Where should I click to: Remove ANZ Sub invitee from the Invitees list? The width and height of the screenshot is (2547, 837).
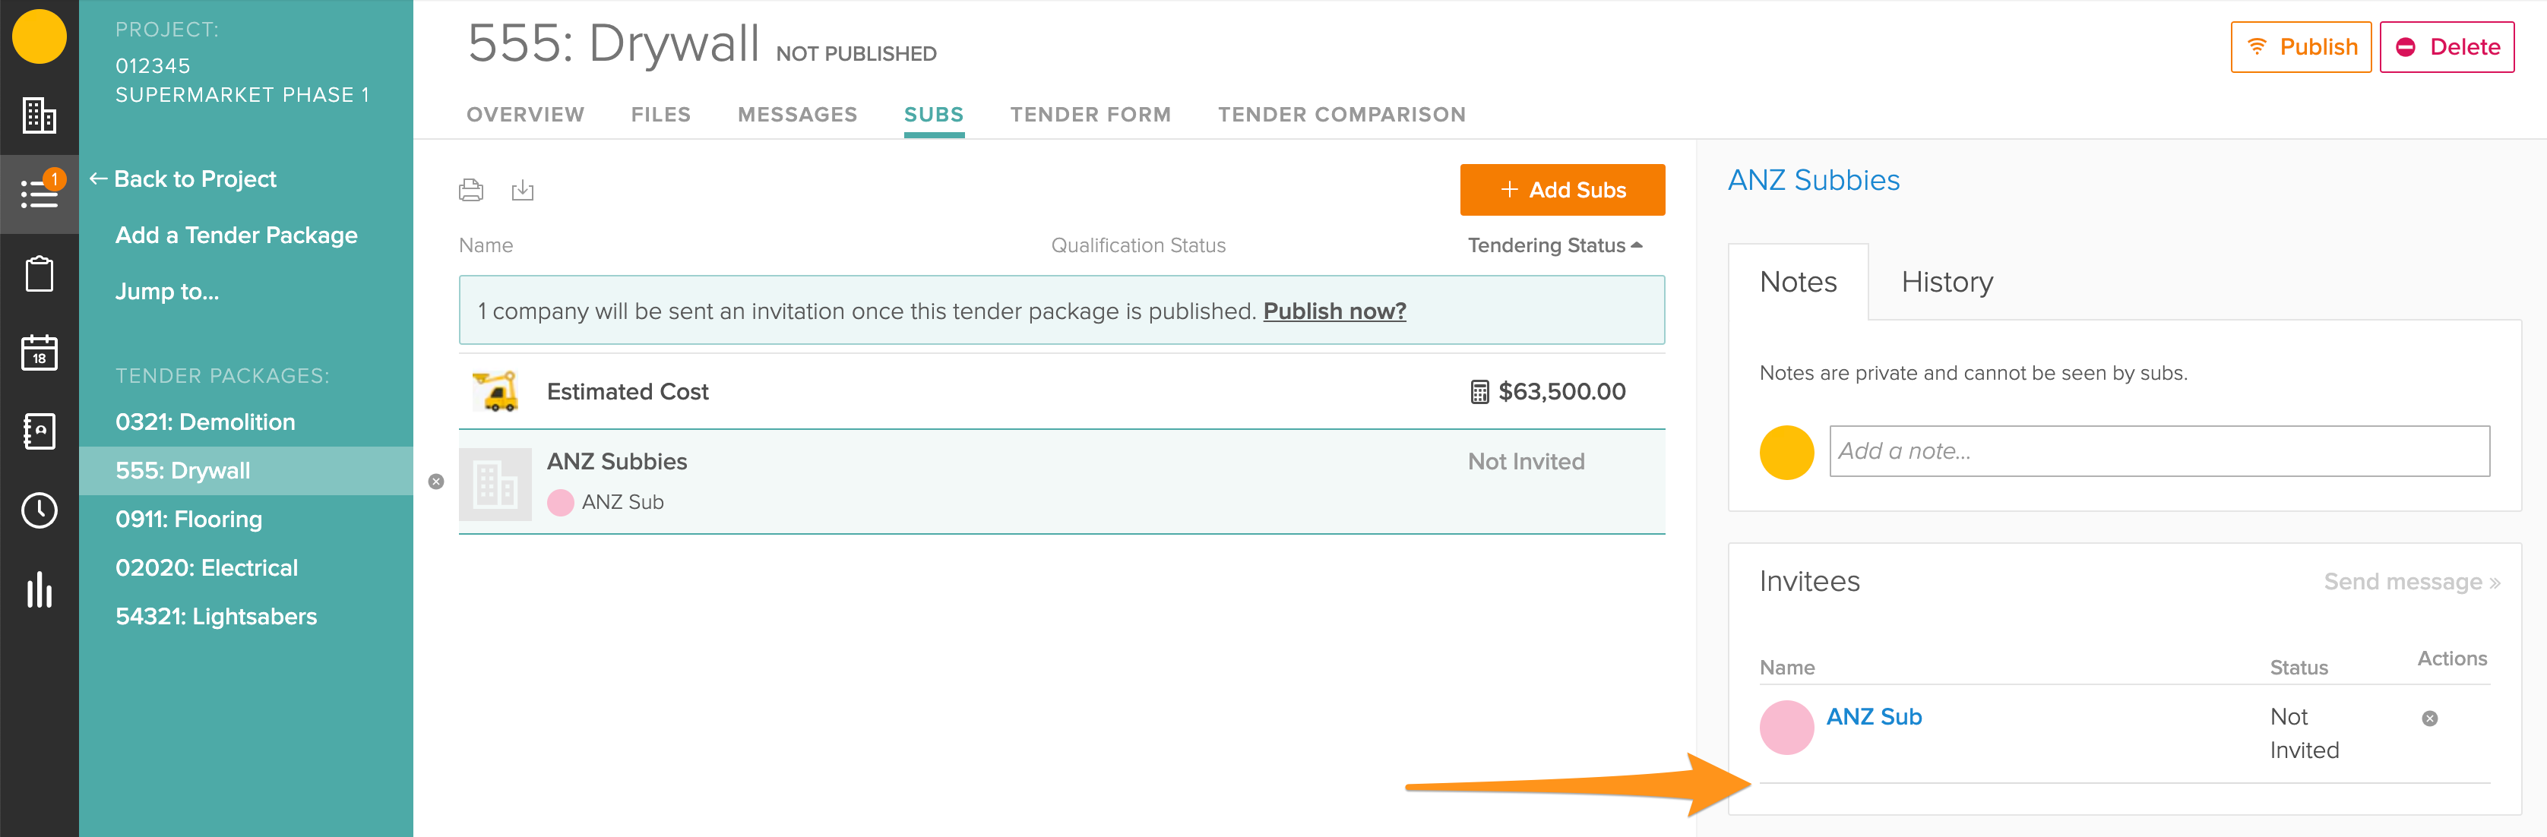coord(2429,719)
